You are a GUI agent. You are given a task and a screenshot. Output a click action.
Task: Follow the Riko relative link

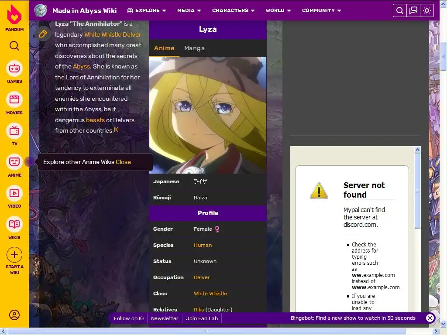click(x=199, y=310)
